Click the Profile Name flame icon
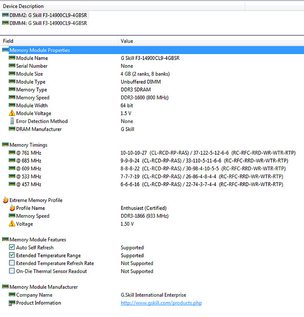304x317 pixels. coord(12,208)
